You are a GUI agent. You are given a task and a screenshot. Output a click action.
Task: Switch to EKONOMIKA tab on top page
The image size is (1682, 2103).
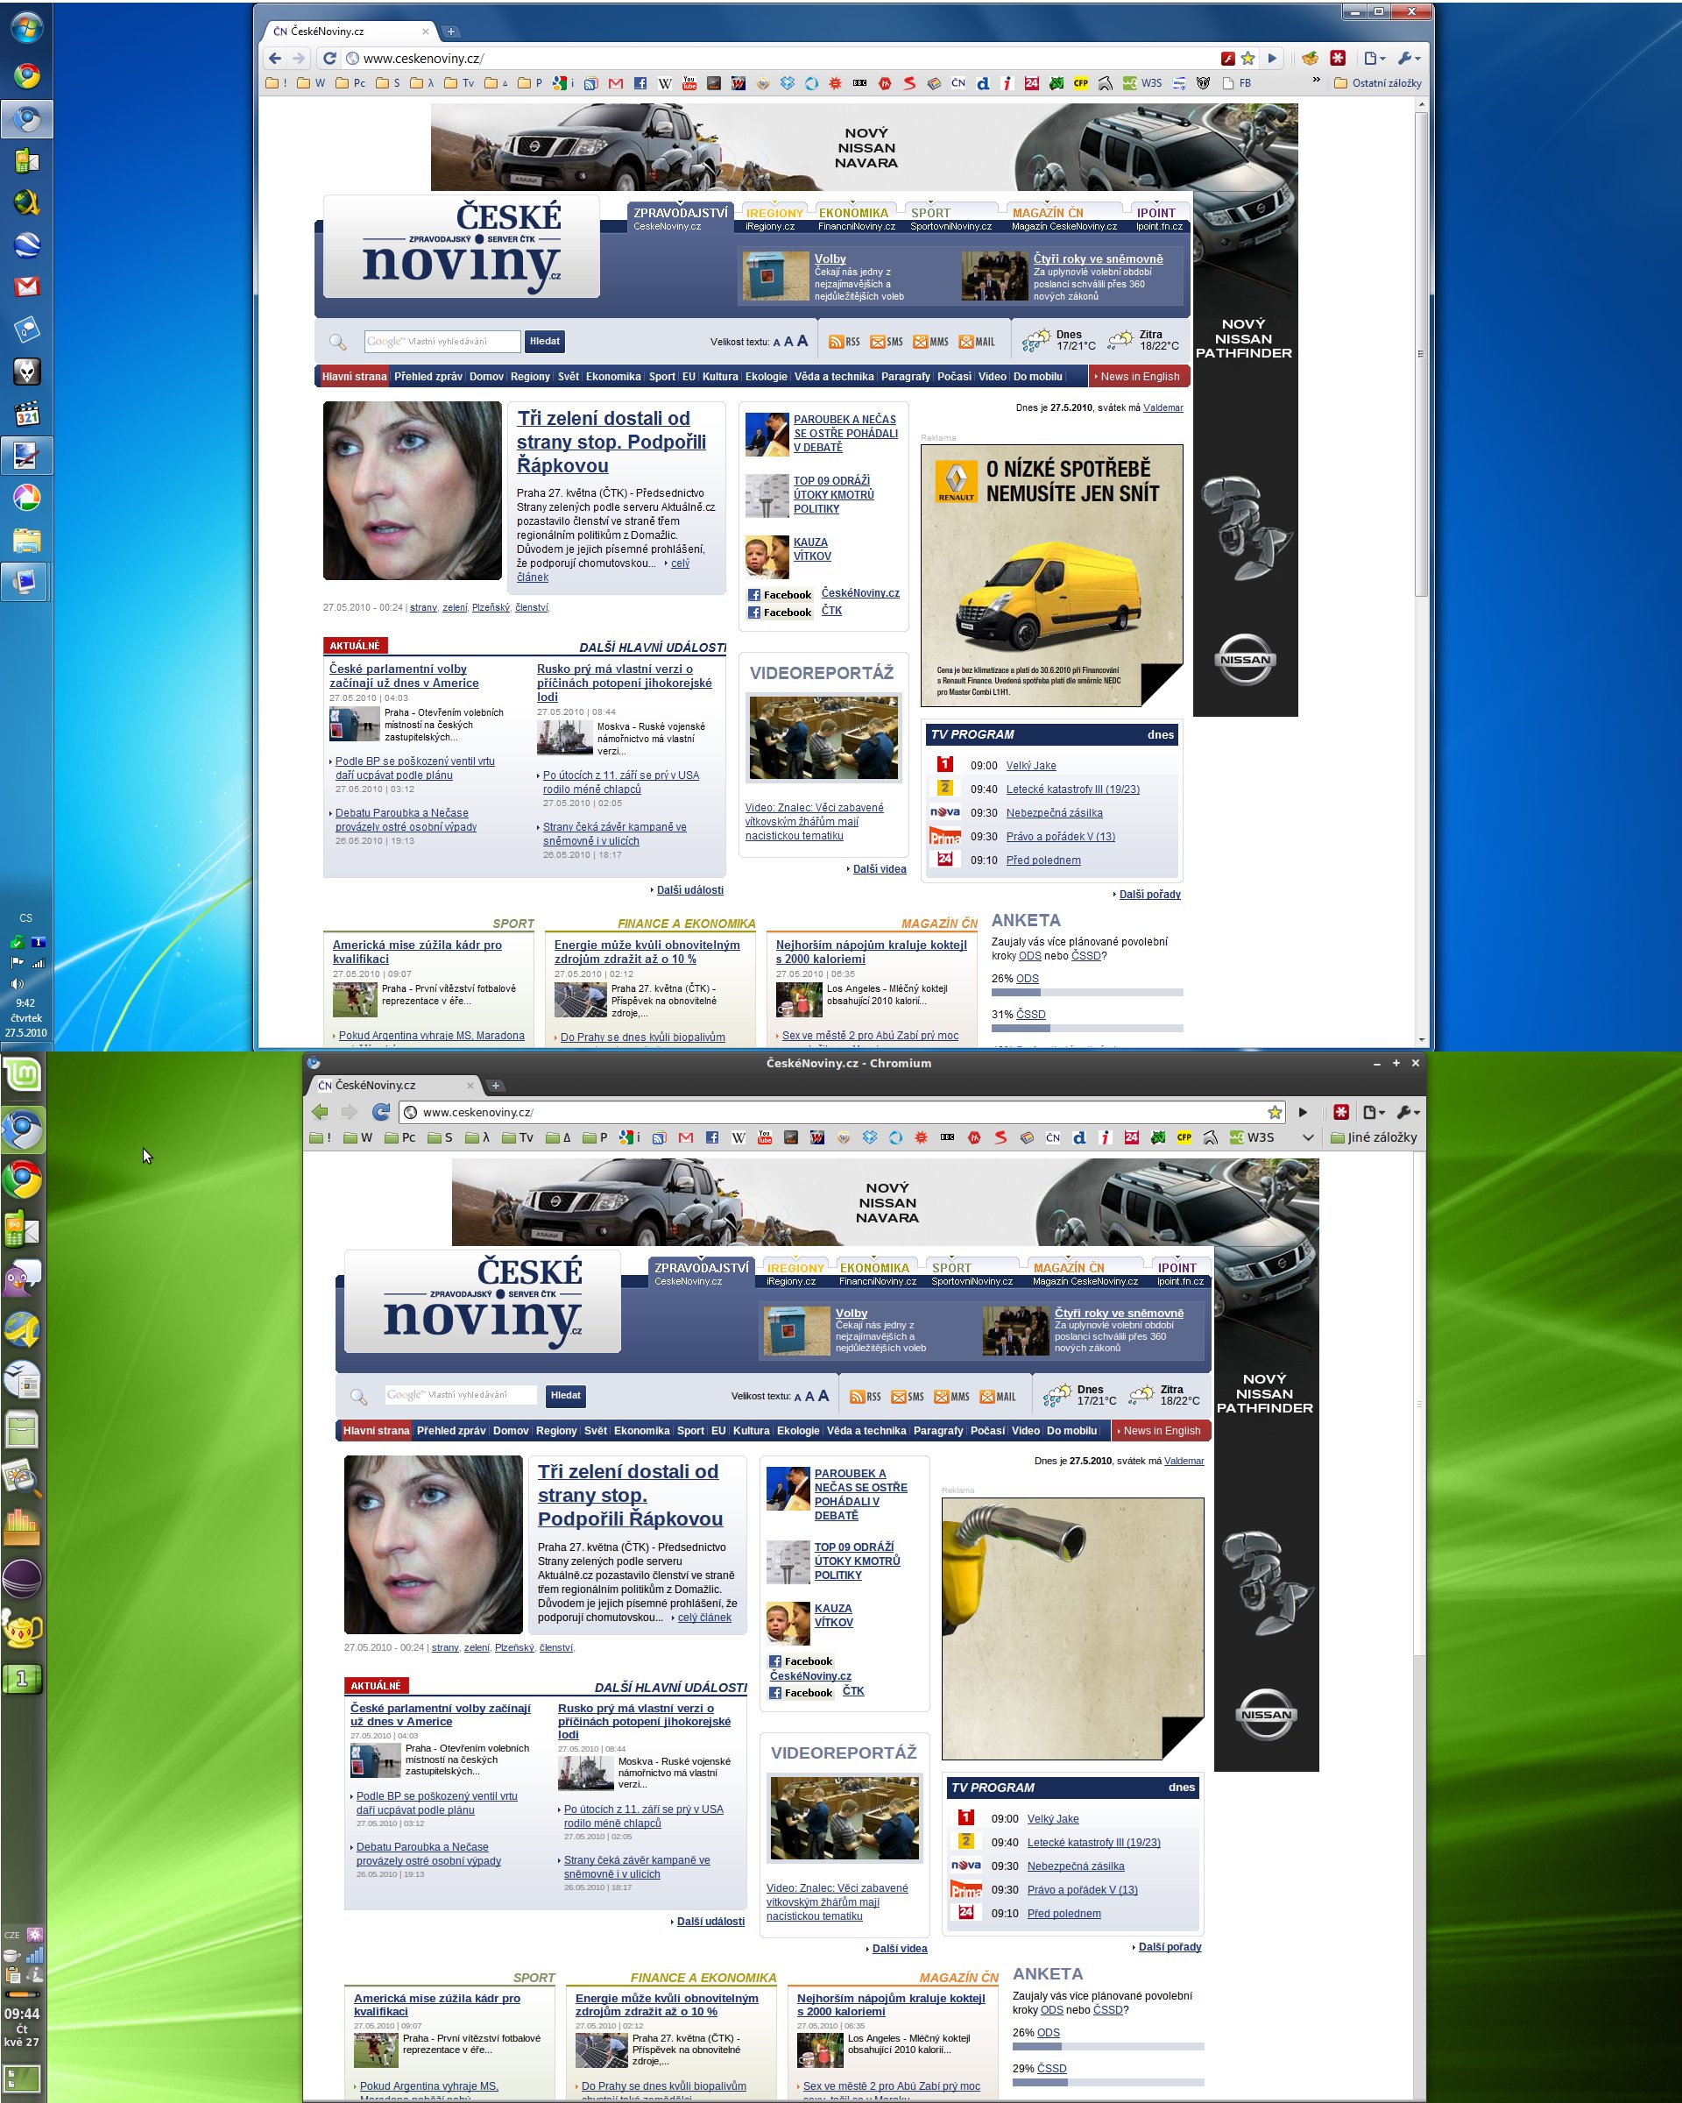(x=854, y=213)
